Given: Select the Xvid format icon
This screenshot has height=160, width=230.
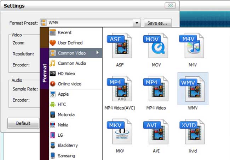Looking at the screenshot, I should (x=192, y=131).
